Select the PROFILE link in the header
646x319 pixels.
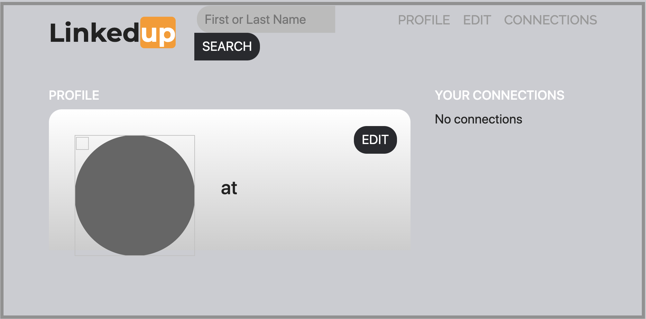[x=424, y=20]
